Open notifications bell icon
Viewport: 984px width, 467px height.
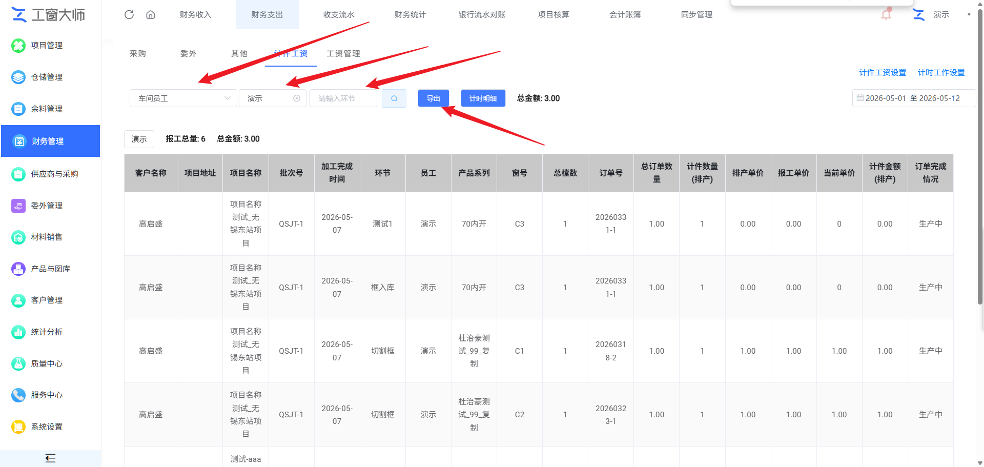click(x=886, y=14)
